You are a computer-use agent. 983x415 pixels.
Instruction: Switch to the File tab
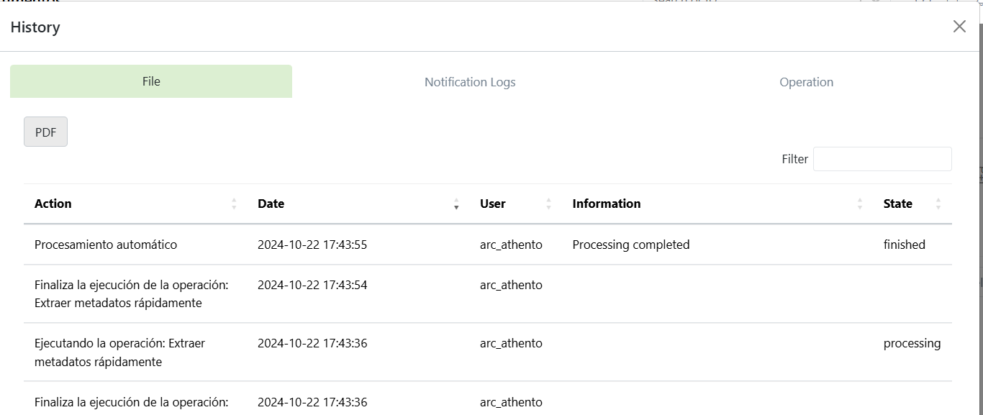pos(151,81)
